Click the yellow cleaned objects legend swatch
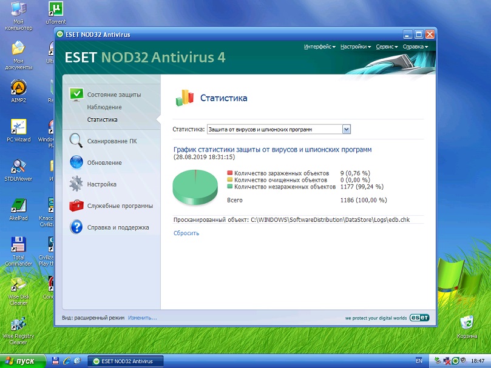This screenshot has width=491, height=368. pos(230,179)
